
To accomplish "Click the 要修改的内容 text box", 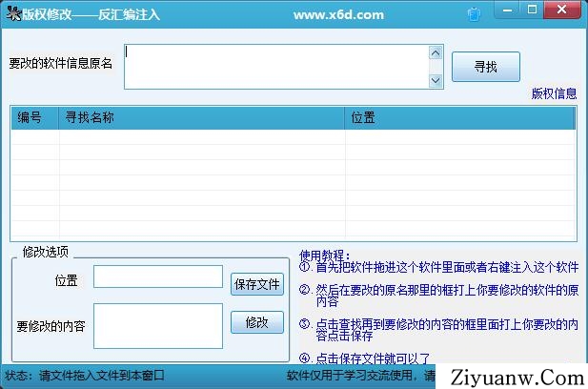I will 158,326.
